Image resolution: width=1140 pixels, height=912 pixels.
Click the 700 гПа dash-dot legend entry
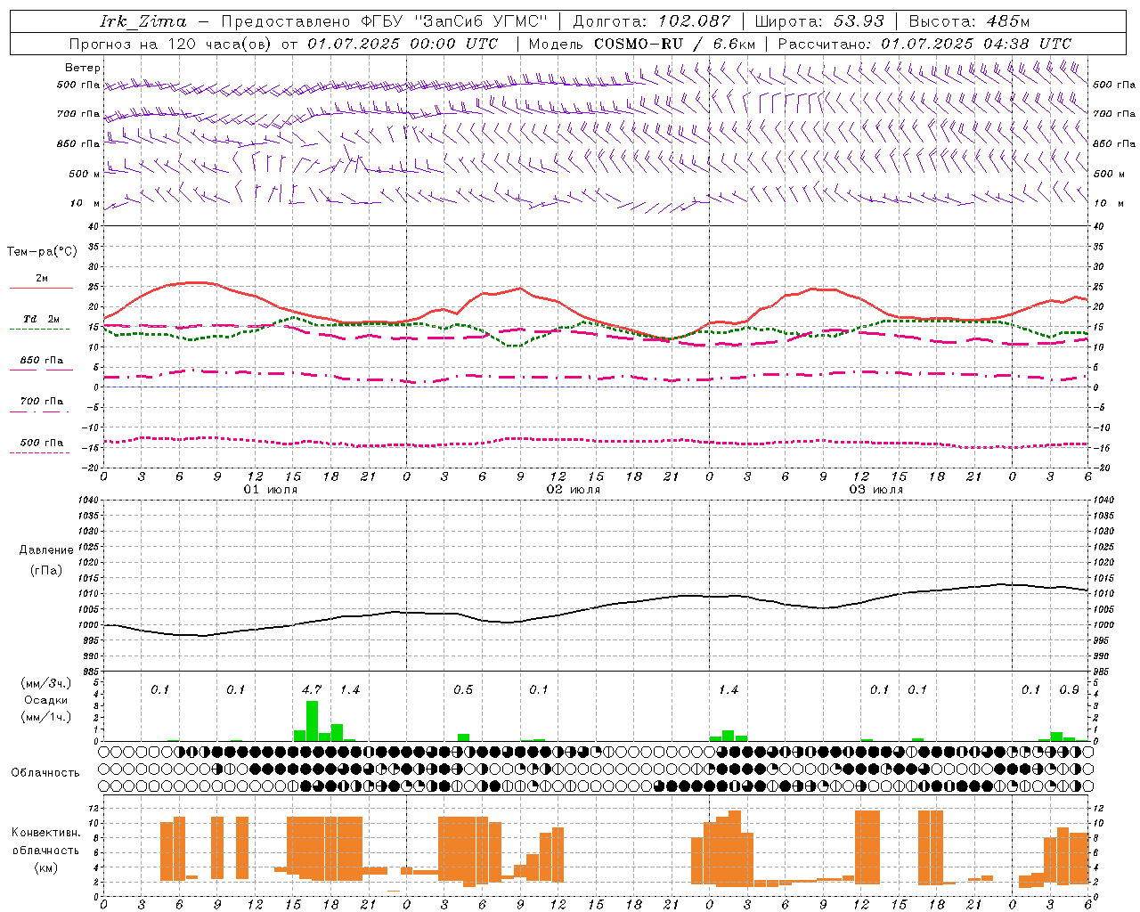click(x=41, y=402)
